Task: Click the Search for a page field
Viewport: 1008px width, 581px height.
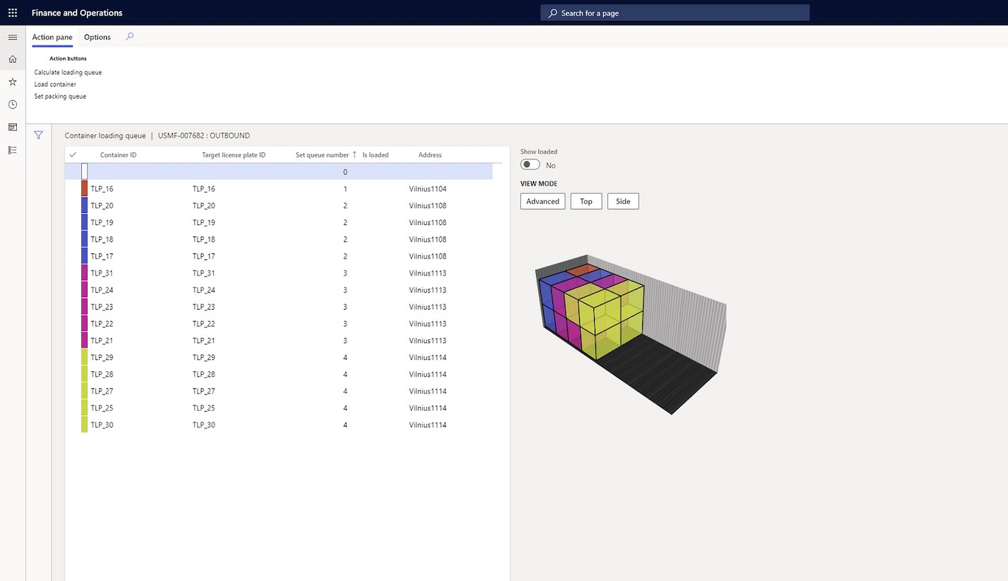Action: 675,13
